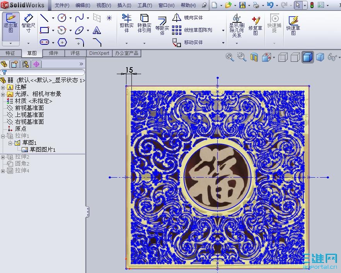Select the Sketch Fillet tool
Viewport: 341px width, 273px height.
(x=79, y=42)
